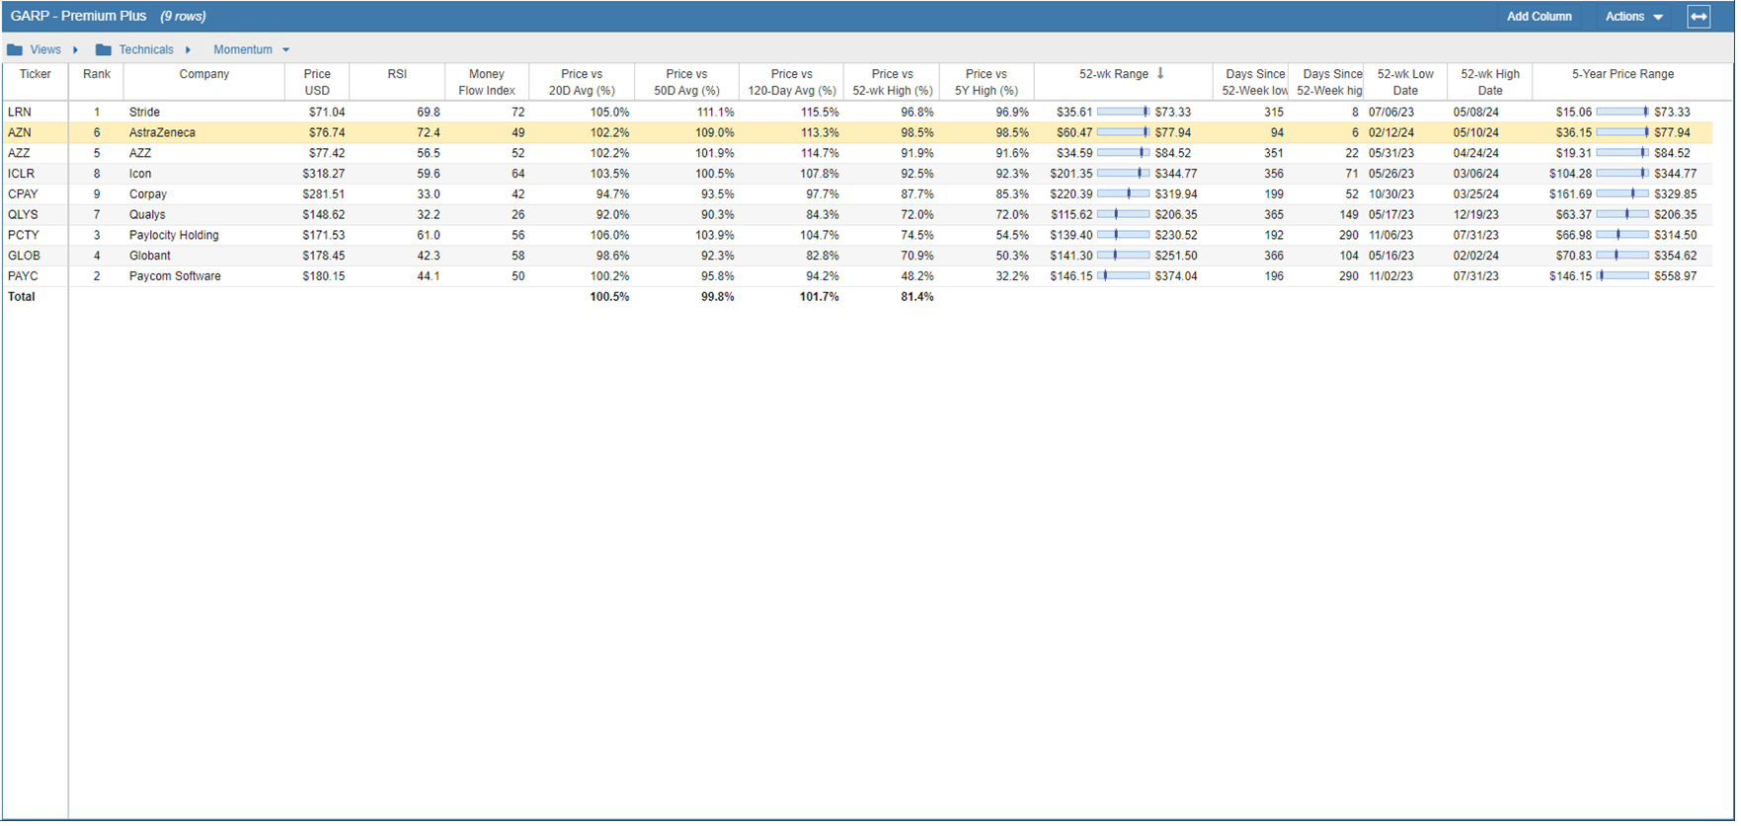
Task: Click the RSI value 72.4
Action: coord(430,133)
